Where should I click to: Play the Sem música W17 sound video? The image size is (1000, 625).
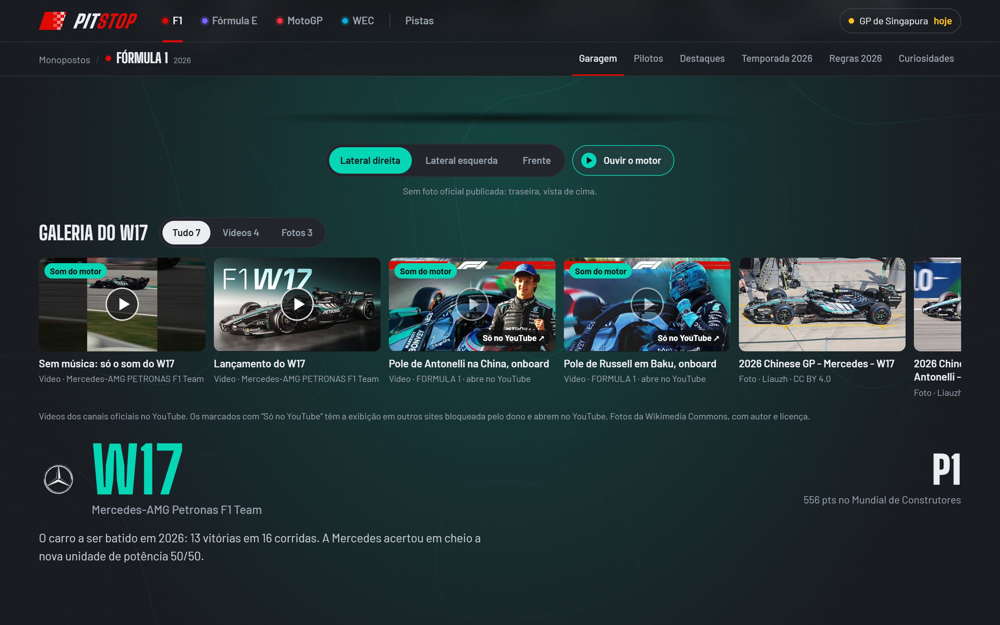tap(122, 304)
